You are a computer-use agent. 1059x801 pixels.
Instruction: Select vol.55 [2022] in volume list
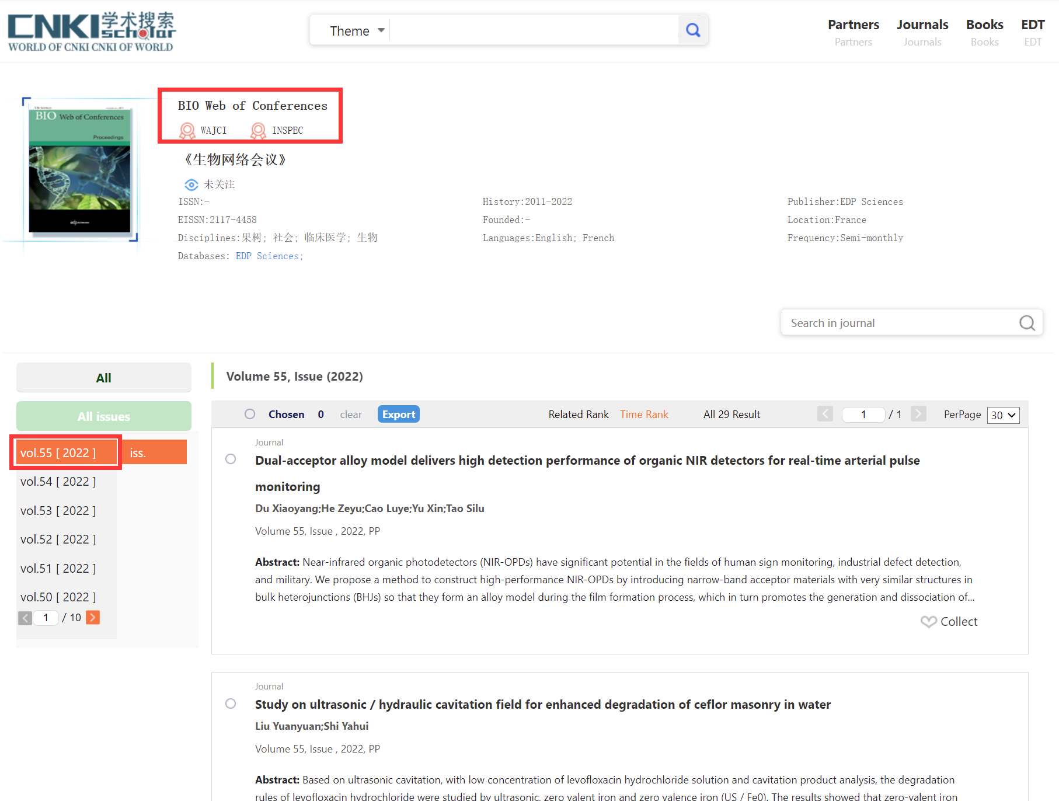[x=66, y=452]
